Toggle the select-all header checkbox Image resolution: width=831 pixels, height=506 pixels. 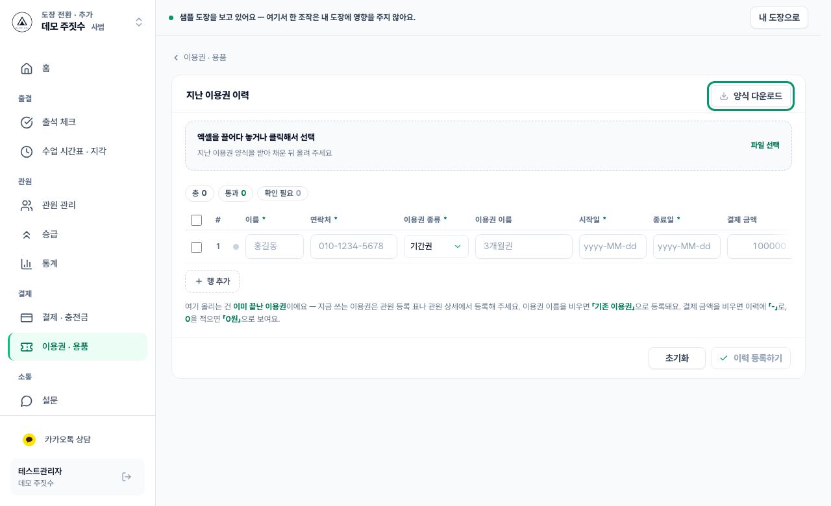tap(196, 220)
